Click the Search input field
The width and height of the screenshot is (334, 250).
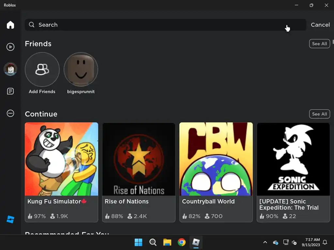click(x=165, y=25)
